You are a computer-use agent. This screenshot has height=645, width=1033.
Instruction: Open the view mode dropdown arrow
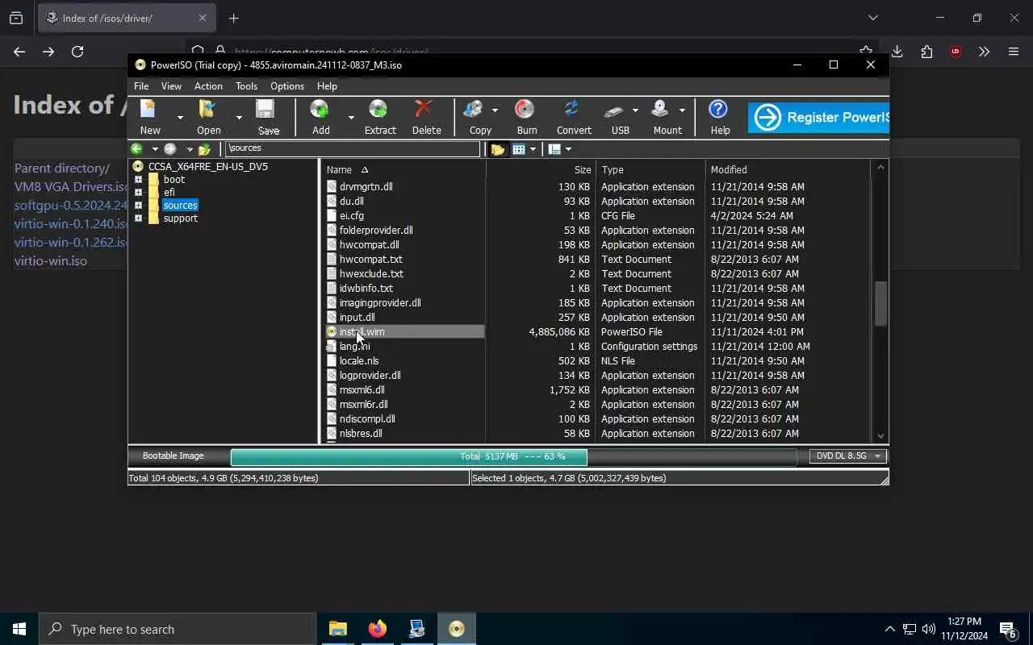pyautogui.click(x=533, y=149)
